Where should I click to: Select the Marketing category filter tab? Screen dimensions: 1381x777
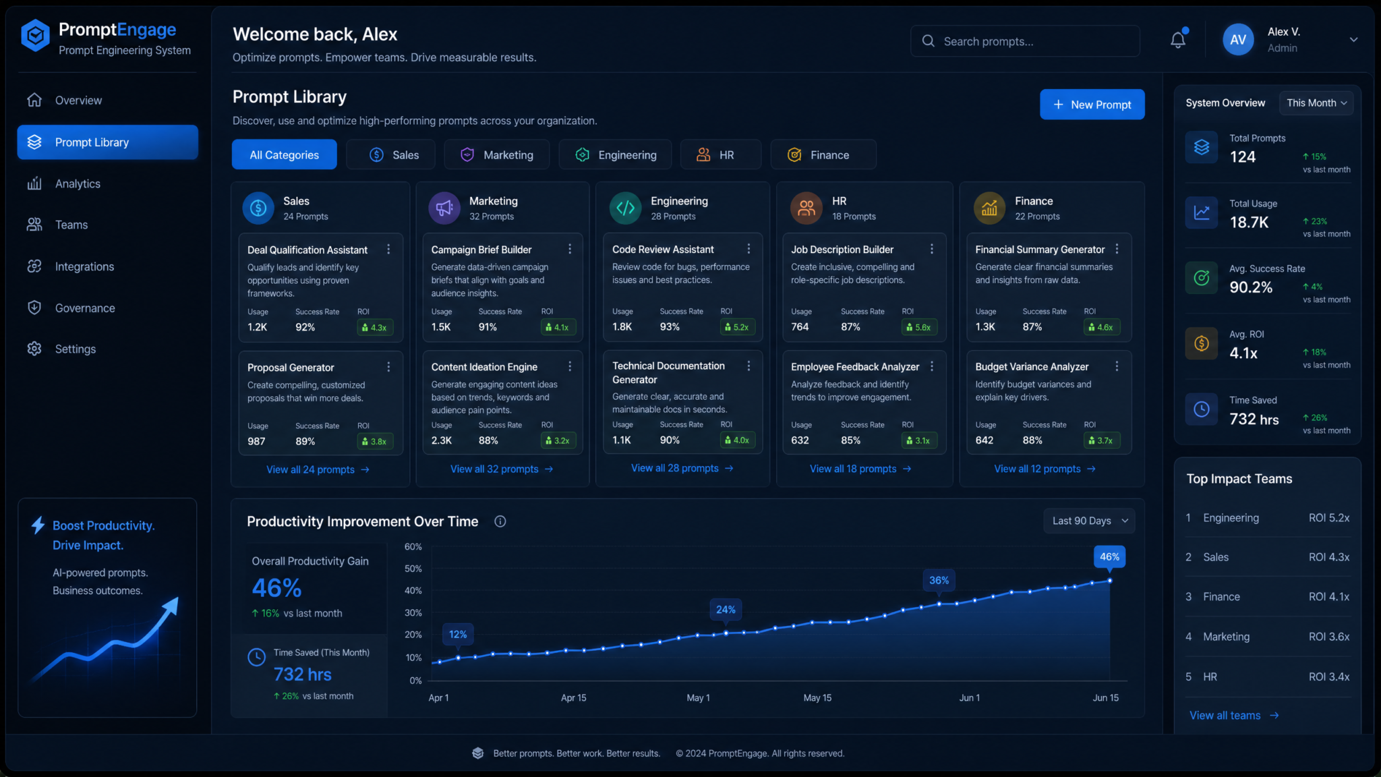tap(496, 154)
